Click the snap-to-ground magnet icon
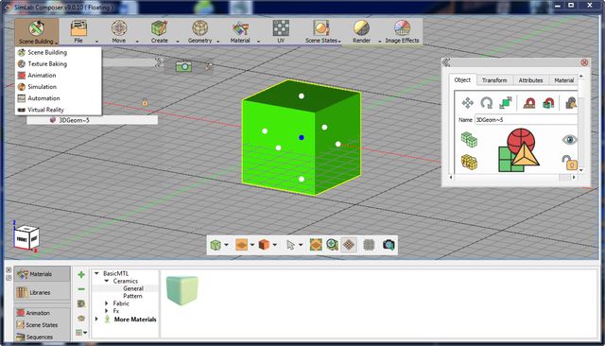The height and width of the screenshot is (346, 605). [x=529, y=103]
